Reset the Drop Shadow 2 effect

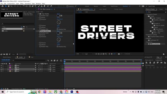pyautogui.click(x=58, y=31)
